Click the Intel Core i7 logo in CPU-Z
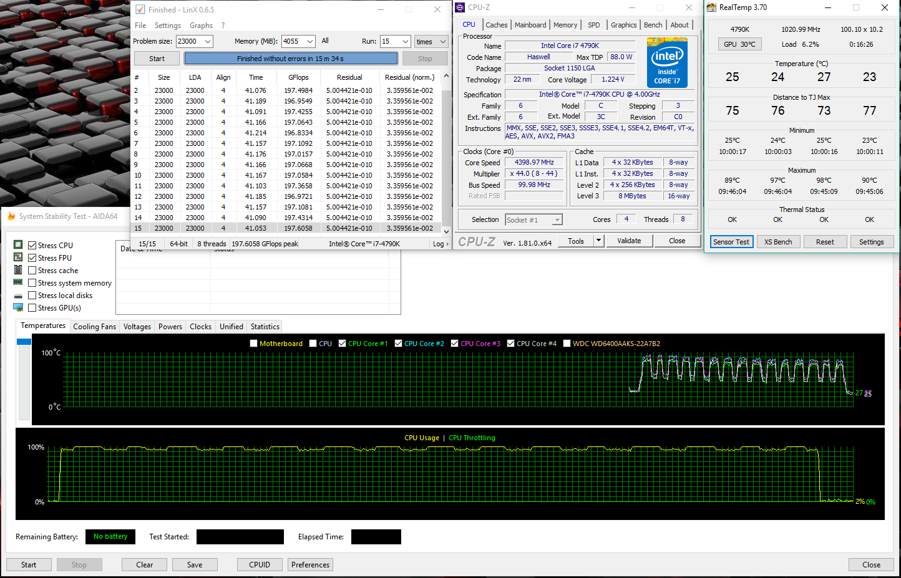 (x=667, y=62)
